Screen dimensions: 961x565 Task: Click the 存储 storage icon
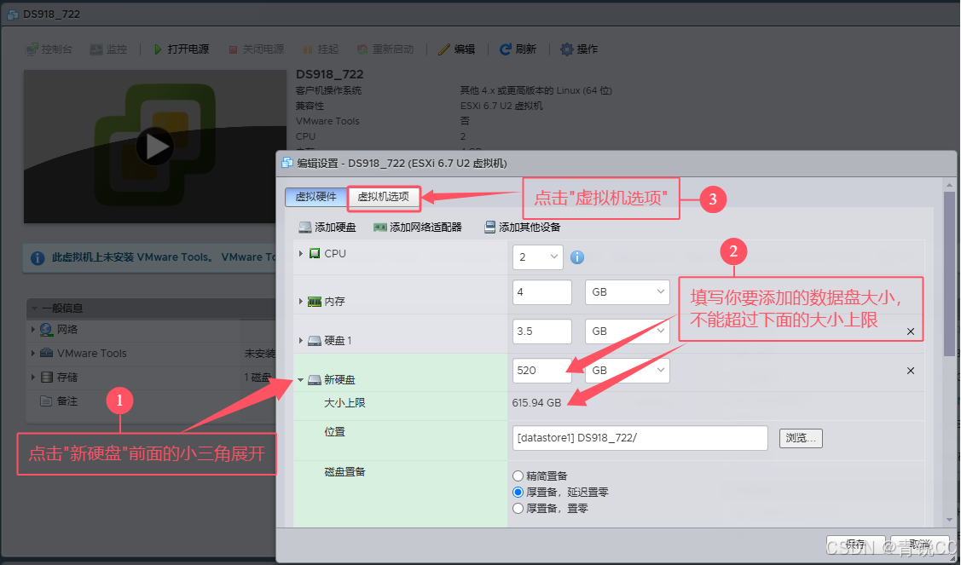(47, 377)
